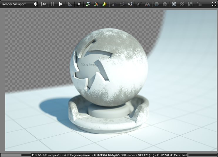The image size is (218, 157).
Task: Activate the magnifier picker tool
Action: (130, 4)
